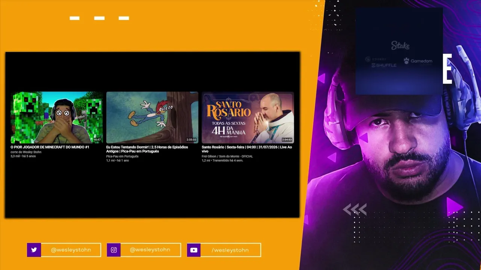Viewport: 481px width, 270px height.
Task: Open the Pica-Pau cartoon video thumbnail
Action: pos(152,117)
